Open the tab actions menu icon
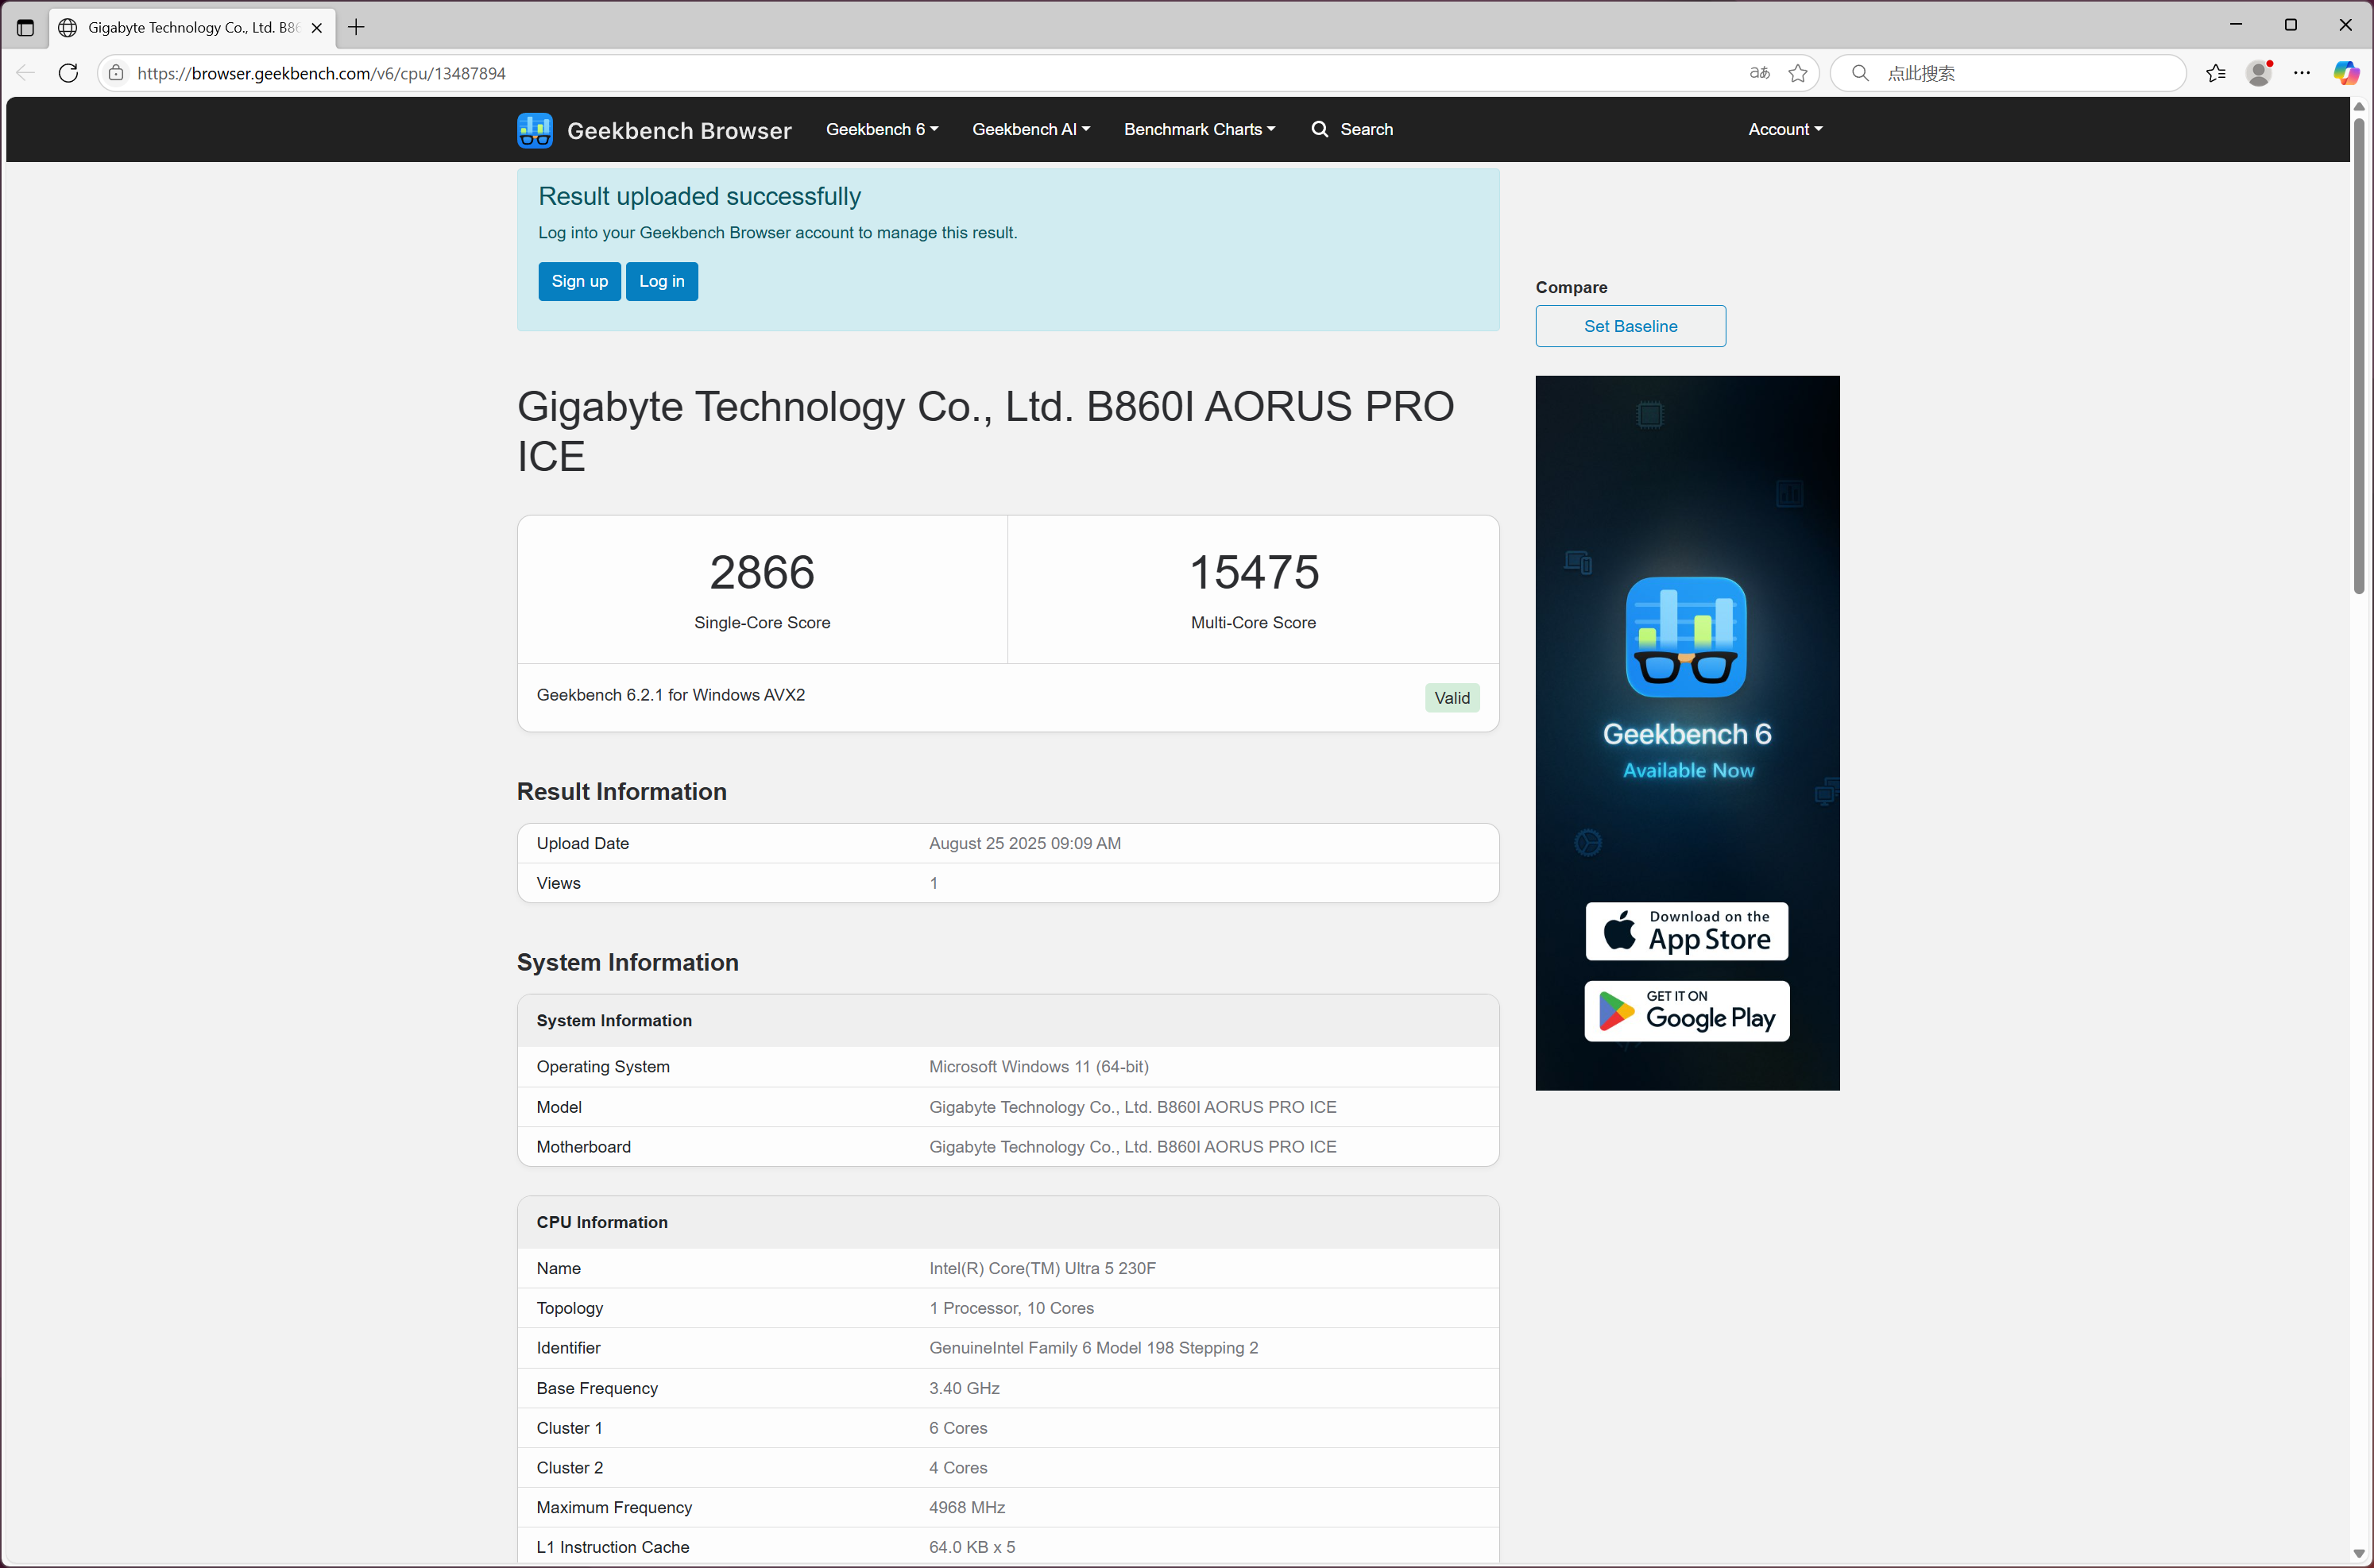2374x1568 pixels. [25, 27]
